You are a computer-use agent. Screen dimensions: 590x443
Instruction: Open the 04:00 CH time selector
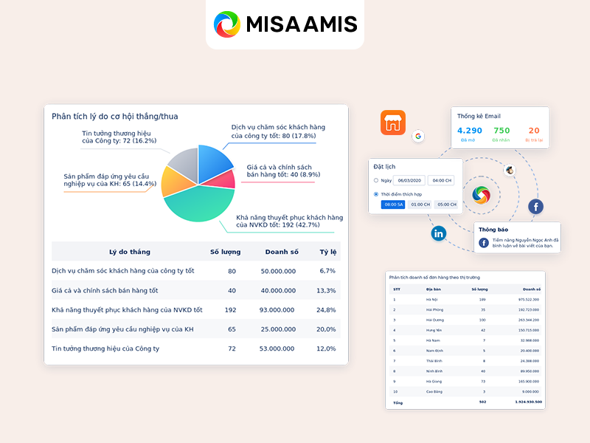[441, 180]
